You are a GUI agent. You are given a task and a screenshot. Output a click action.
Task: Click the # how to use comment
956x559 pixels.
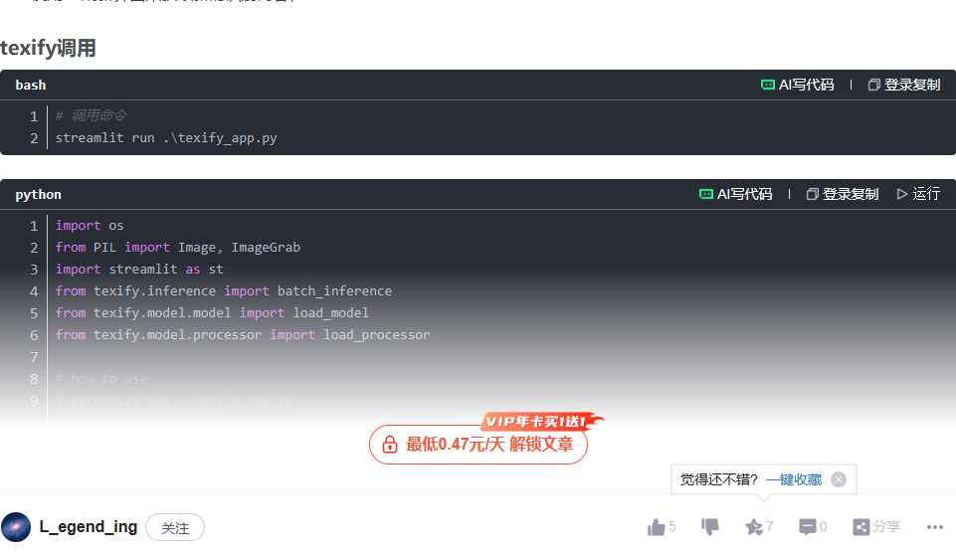(101, 379)
